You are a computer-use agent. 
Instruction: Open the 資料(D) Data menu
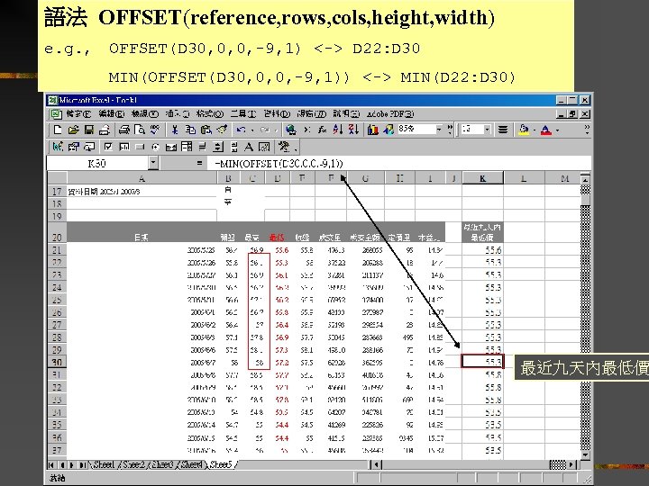277,114
